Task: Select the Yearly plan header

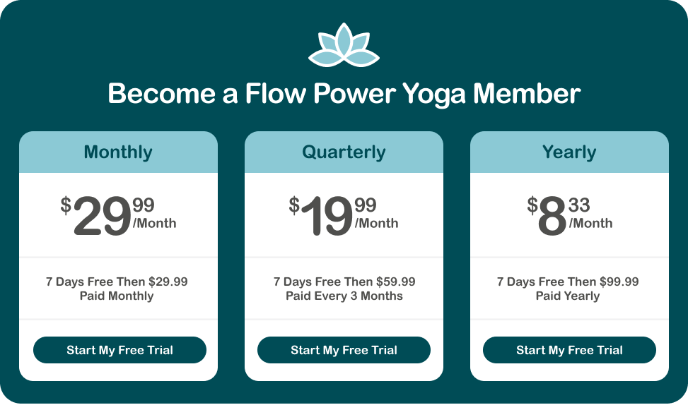Action: coord(569,152)
